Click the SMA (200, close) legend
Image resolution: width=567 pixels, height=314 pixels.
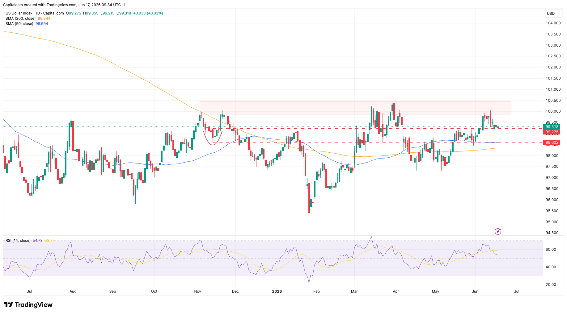(20, 19)
